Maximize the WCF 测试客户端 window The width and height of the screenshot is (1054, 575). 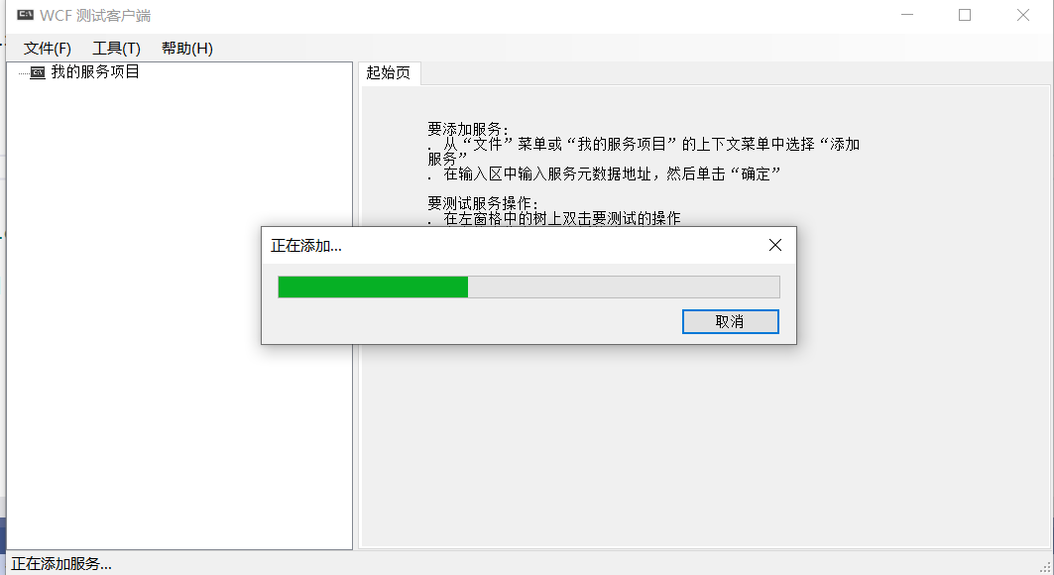click(x=965, y=15)
